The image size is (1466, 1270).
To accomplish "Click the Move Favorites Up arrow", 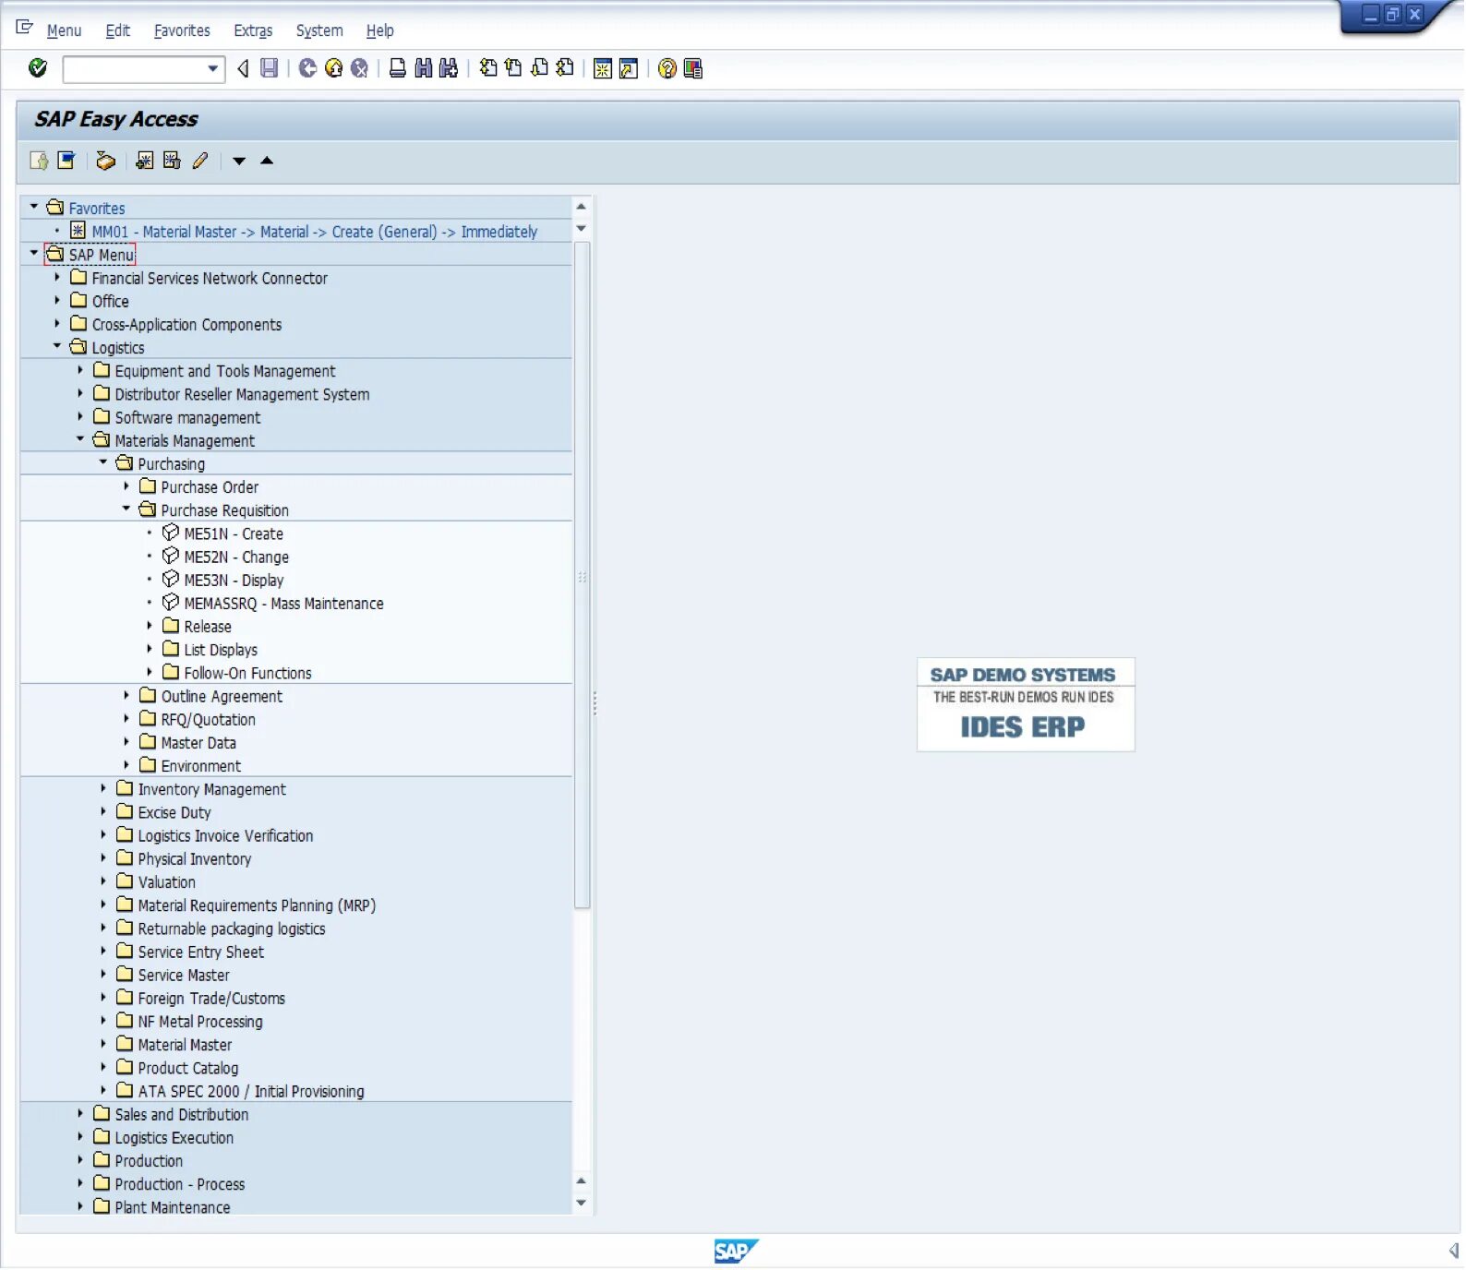I will (267, 161).
